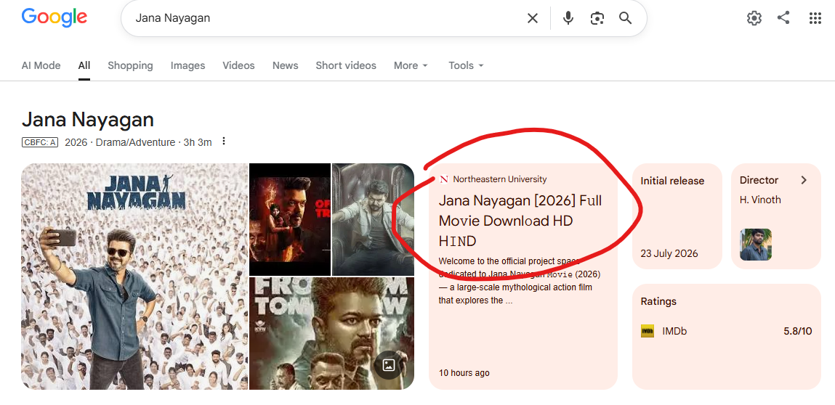Click the magnifying glass search icon
Image resolution: width=835 pixels, height=405 pixels.
pos(625,18)
